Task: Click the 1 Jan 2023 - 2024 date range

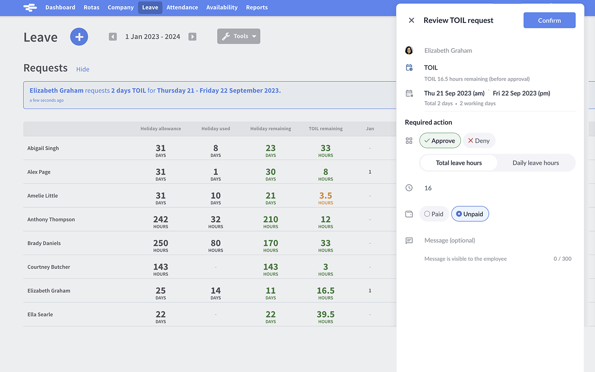Action: click(x=152, y=36)
